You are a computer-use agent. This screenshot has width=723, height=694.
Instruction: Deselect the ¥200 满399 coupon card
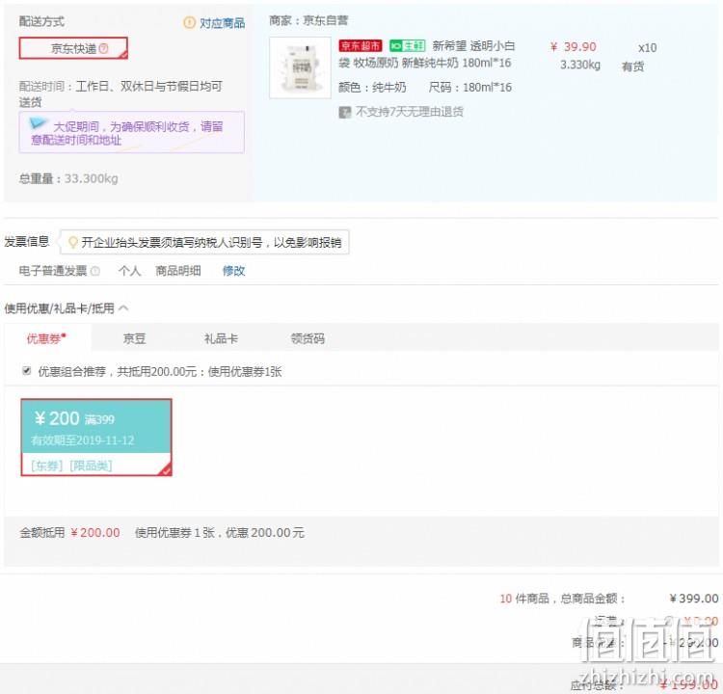[x=96, y=438]
